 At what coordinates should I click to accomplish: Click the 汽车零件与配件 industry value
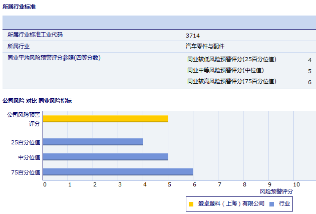pos(205,46)
